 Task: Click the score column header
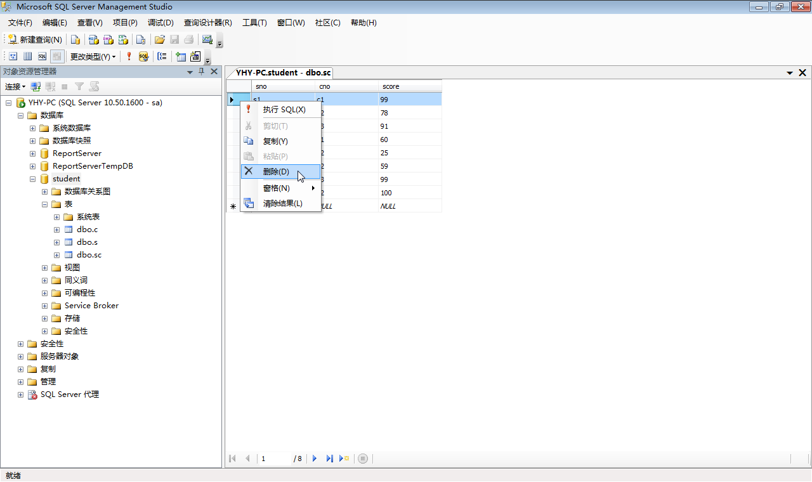point(410,86)
